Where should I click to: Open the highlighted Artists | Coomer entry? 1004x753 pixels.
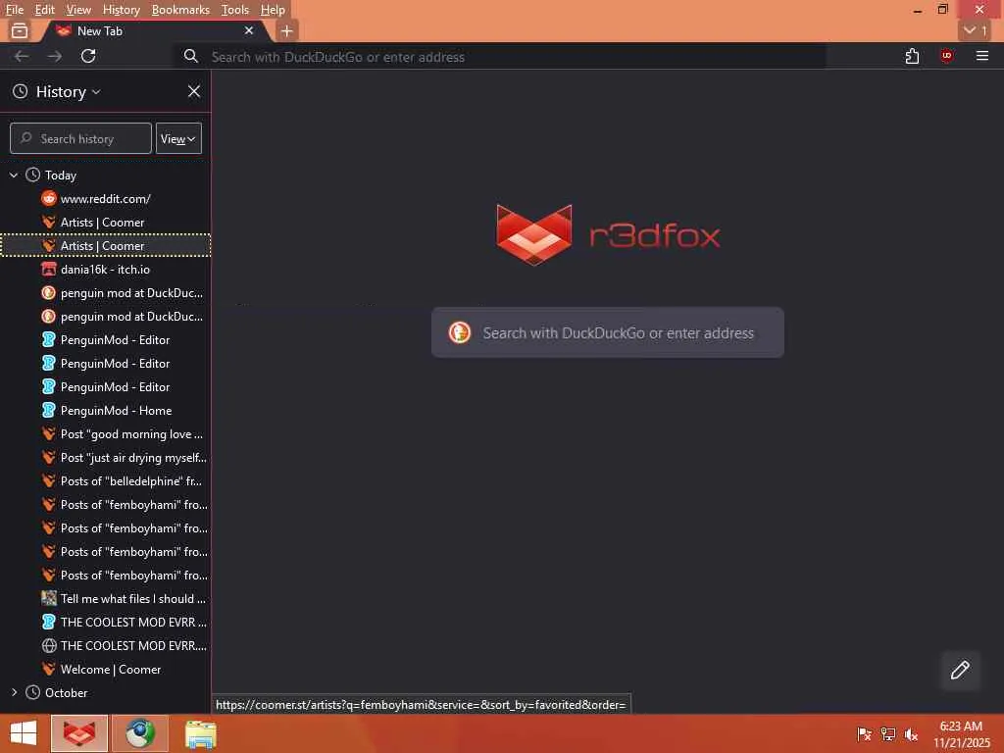tap(106, 246)
